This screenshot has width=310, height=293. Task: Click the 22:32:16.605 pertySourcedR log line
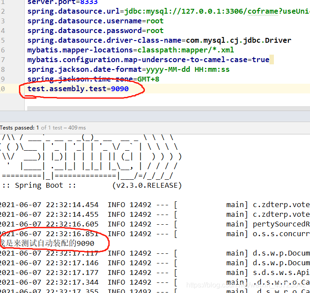(x=155, y=224)
